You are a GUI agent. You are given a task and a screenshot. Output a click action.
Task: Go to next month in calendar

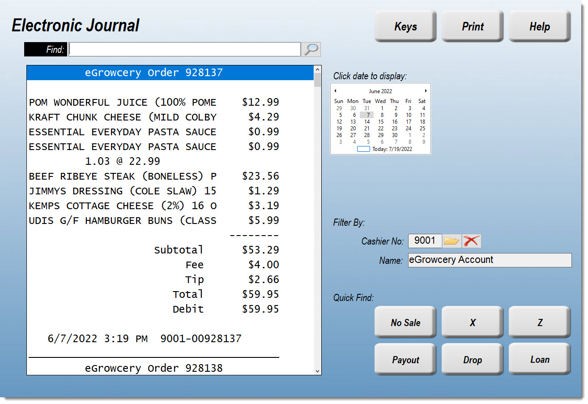426,91
